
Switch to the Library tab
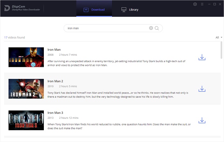coord(130,10)
